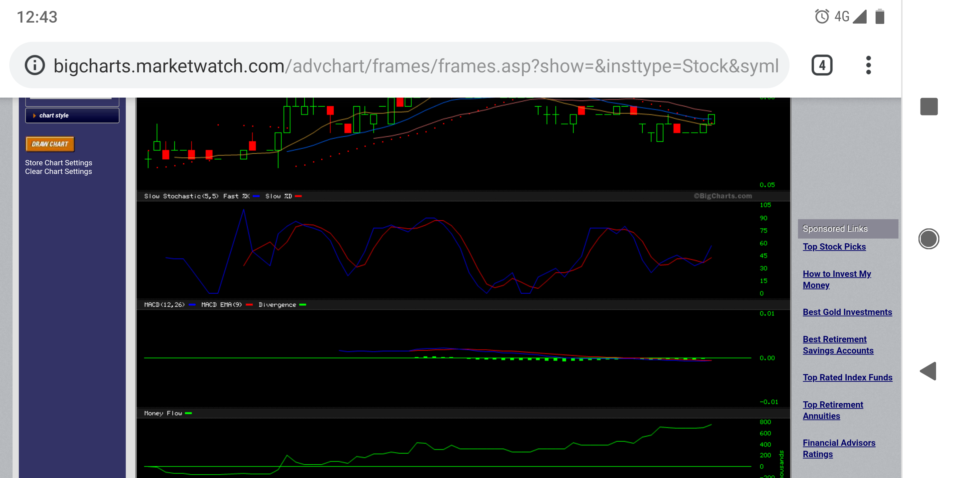This screenshot has height=478, width=957.
Task: Tap the 4G signal strength icon
Action: [x=859, y=16]
